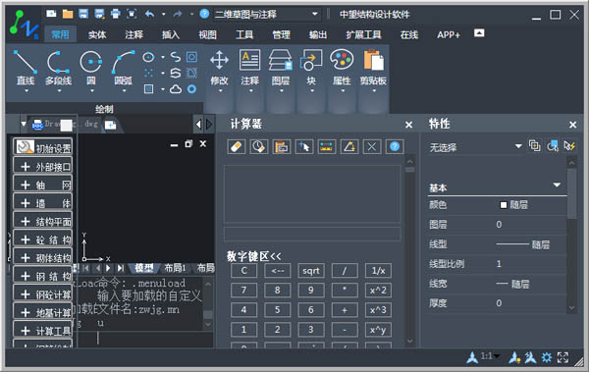Switch to the 常用 ribbon tab
Screen dimensions: 589x372
pyautogui.click(x=60, y=35)
